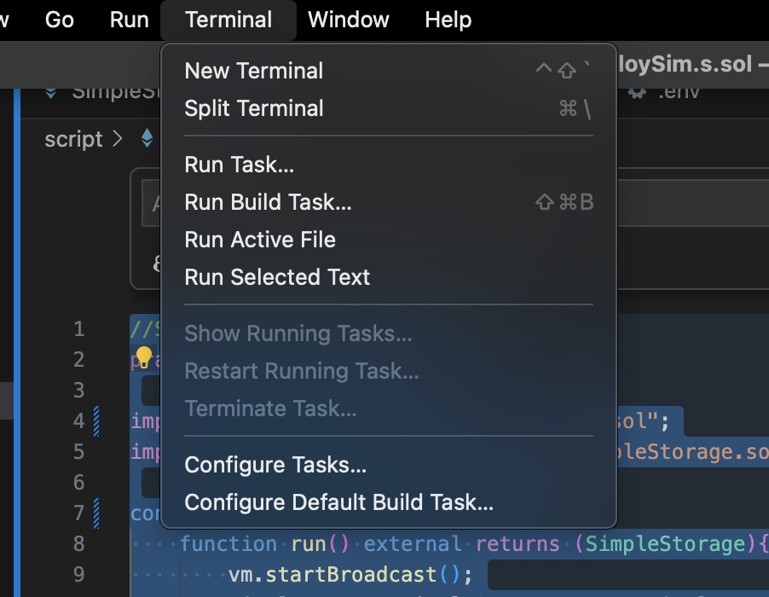Image resolution: width=769 pixels, height=597 pixels.
Task: Open the Go menu
Action: (60, 20)
